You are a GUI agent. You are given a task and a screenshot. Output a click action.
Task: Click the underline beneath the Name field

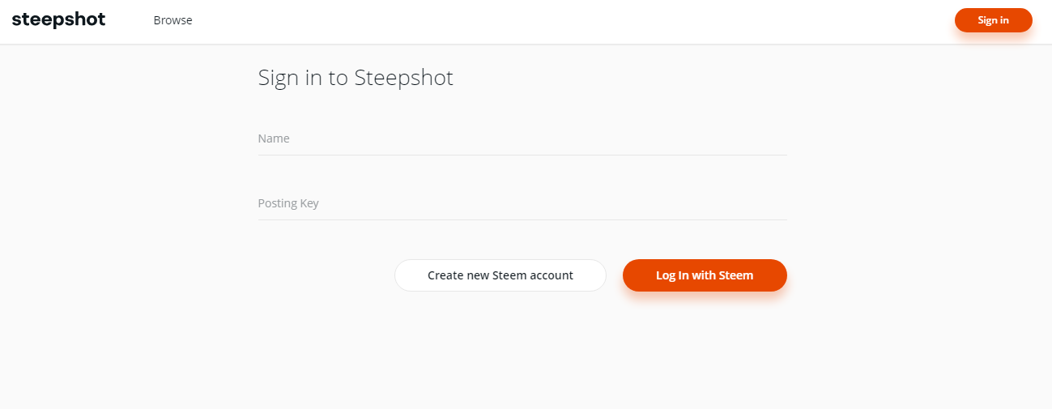(x=522, y=155)
